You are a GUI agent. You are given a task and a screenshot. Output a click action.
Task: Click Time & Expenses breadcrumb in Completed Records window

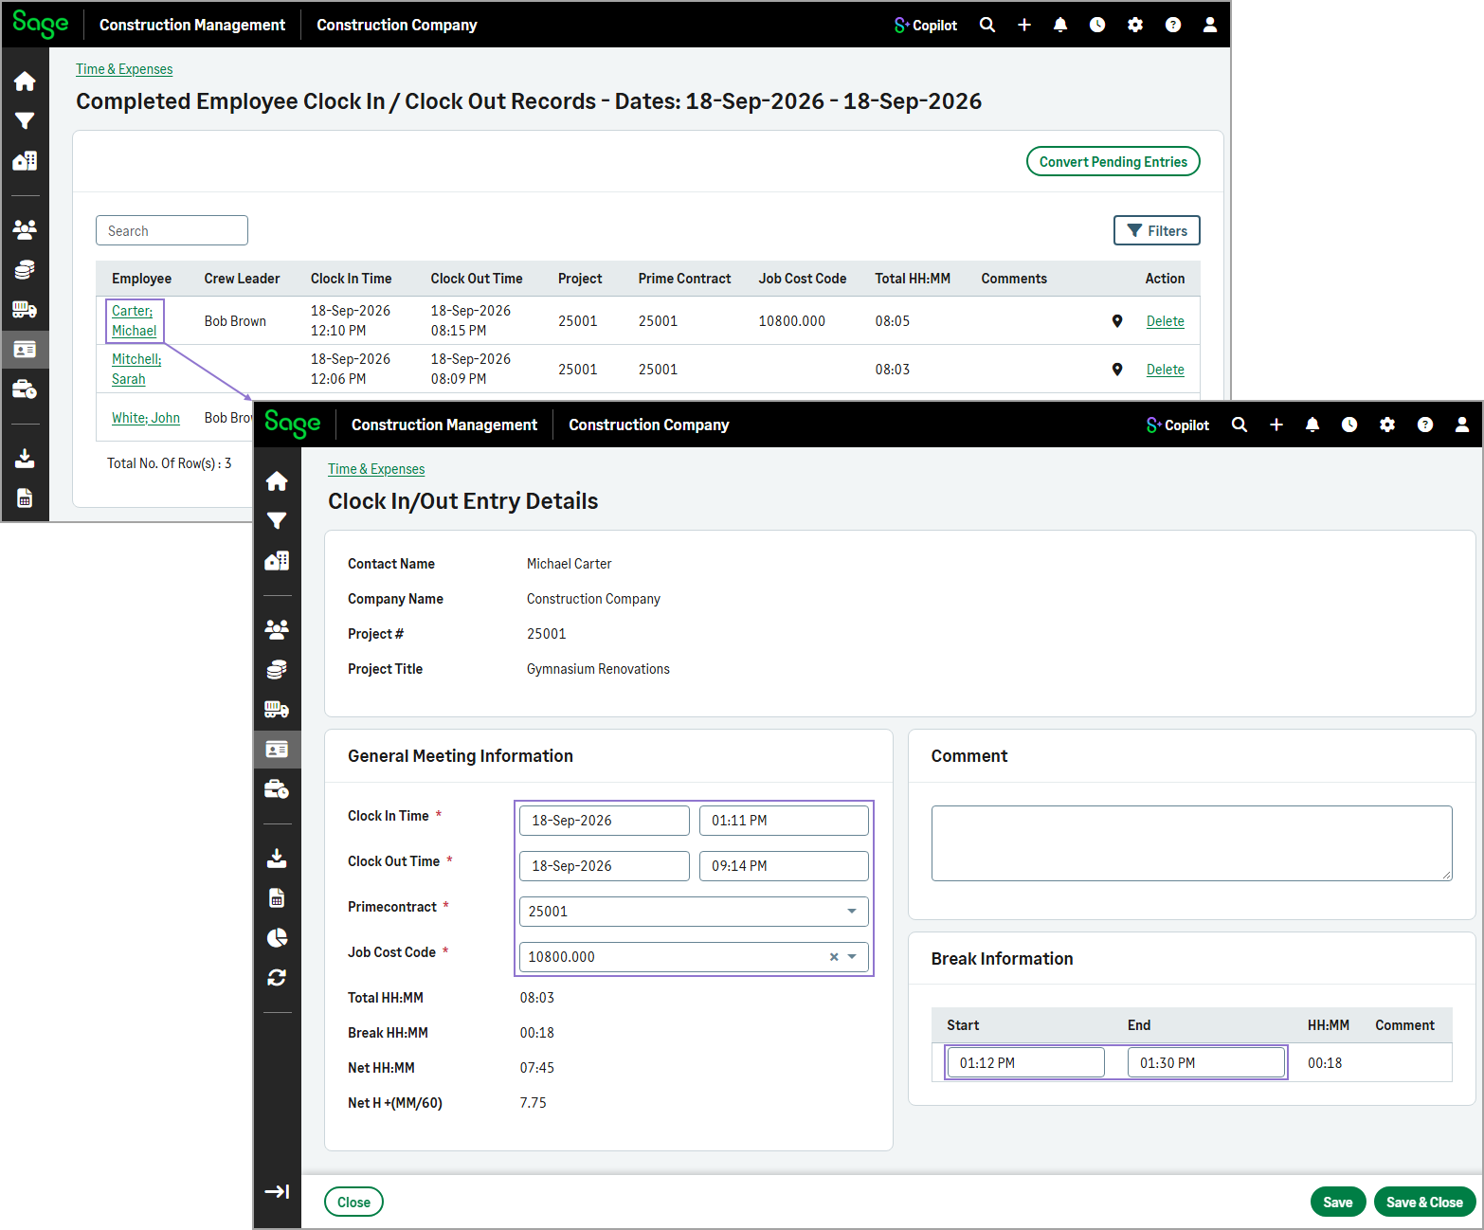(124, 69)
